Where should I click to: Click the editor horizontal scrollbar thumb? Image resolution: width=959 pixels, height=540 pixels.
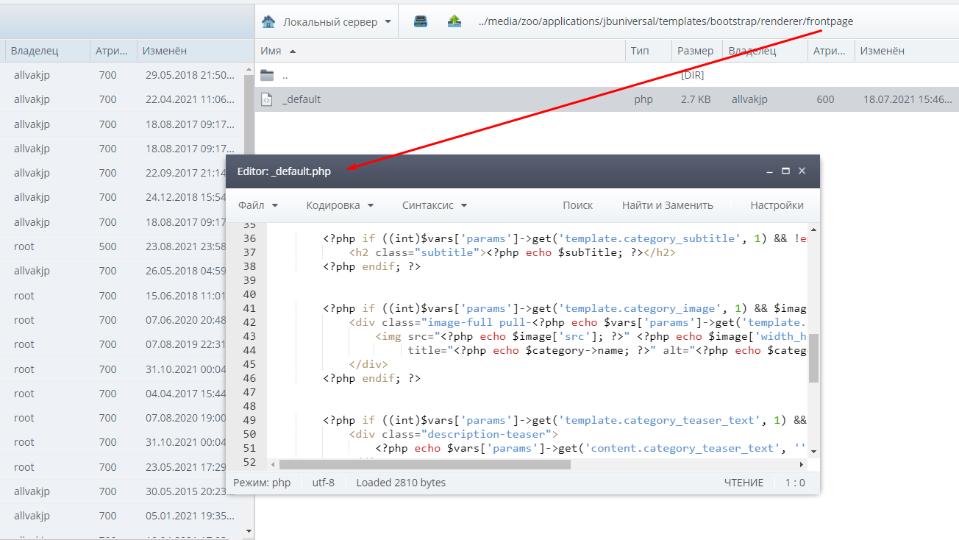click(425, 464)
